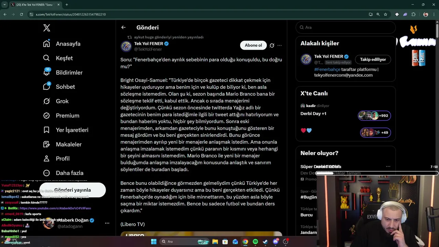Click the Abone ol button

[x=253, y=45]
